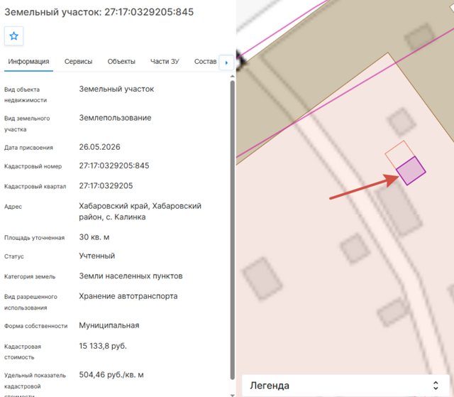
Task: Select the Кадастровый номер value 27:17:0329205:845
Action: [x=114, y=165]
